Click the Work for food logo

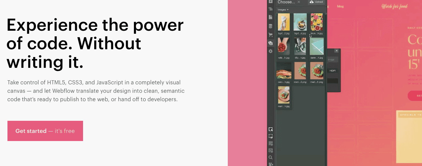coord(395,6)
